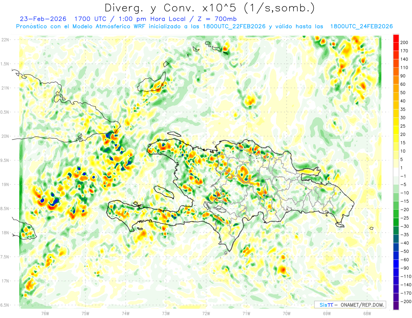
Task: Click the "25" color scale value
Action: pyautogui.click(x=403, y=126)
